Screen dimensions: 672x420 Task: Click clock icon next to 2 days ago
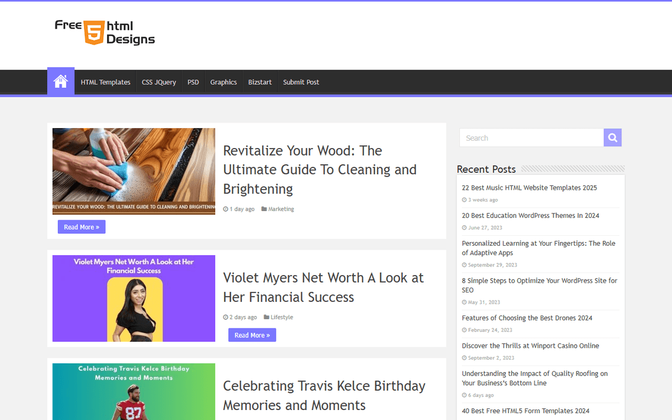(x=225, y=317)
